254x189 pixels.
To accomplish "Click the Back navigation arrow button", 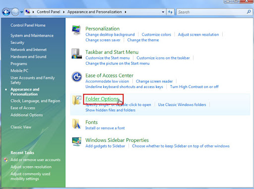I will click(6, 12).
